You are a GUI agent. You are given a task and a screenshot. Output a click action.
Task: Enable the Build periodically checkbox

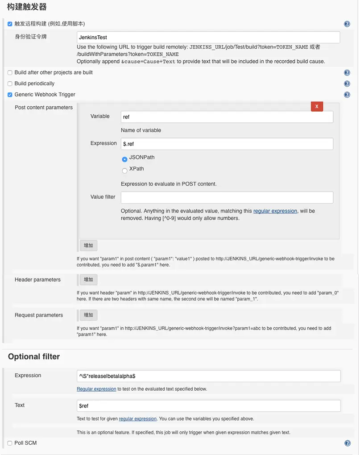pos(10,83)
